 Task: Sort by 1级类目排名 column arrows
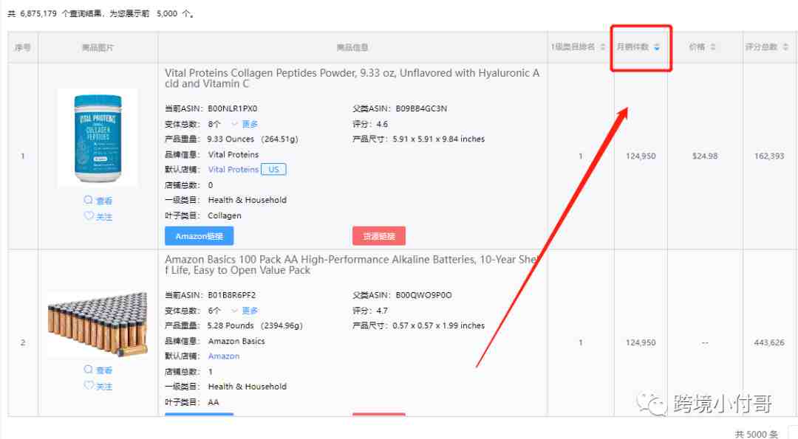[x=603, y=46]
